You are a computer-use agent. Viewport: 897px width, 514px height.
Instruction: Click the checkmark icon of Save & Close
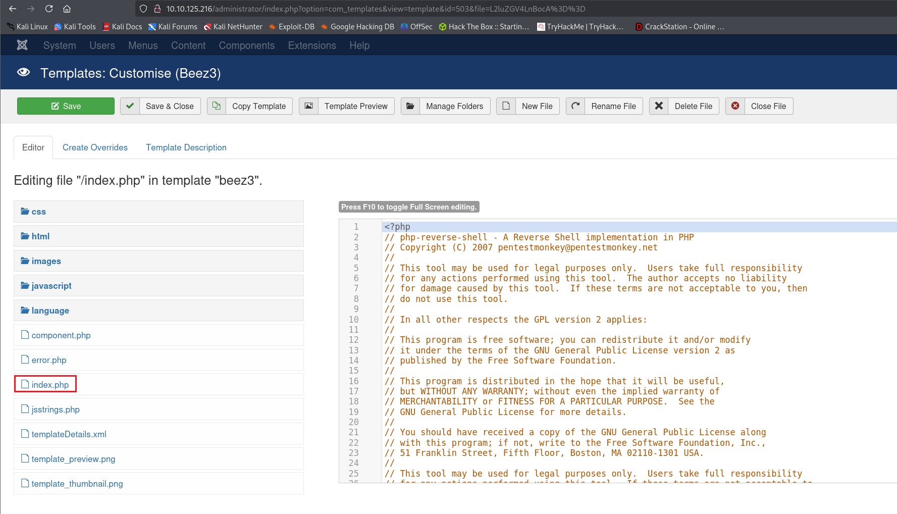coord(130,106)
